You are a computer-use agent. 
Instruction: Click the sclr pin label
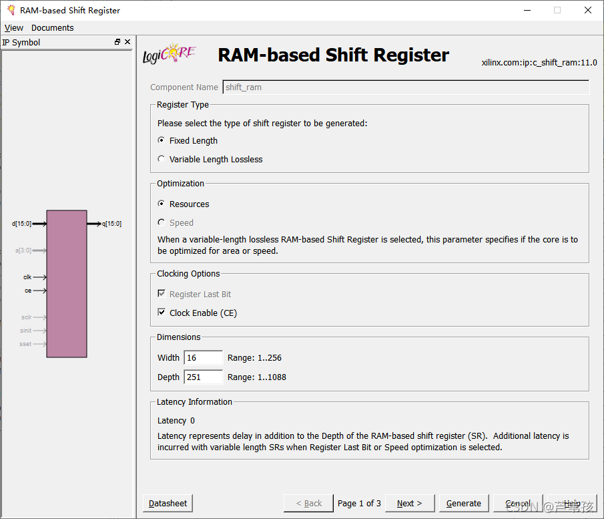click(x=27, y=317)
